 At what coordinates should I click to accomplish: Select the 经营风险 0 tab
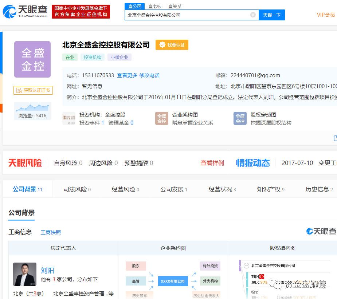click(x=125, y=189)
